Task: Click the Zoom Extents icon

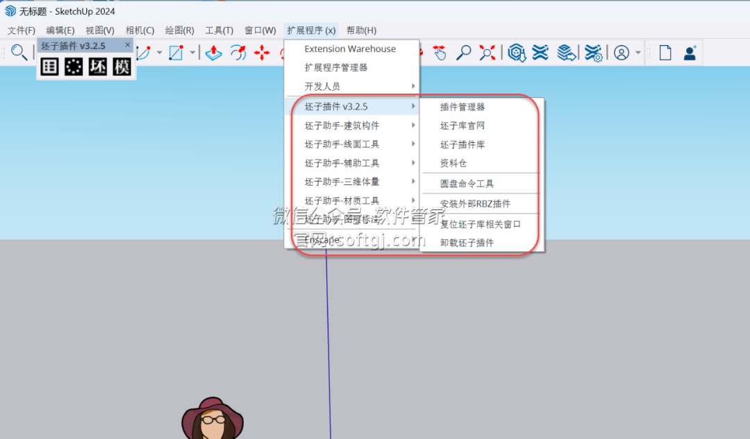Action: click(x=487, y=53)
